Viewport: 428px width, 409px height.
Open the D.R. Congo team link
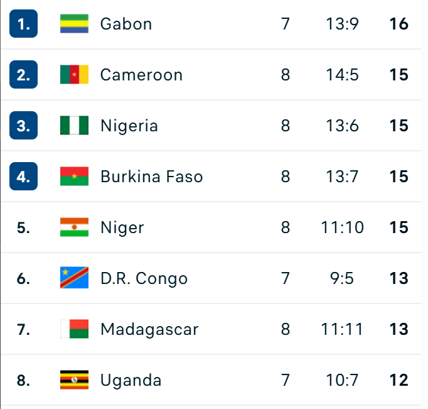click(144, 278)
